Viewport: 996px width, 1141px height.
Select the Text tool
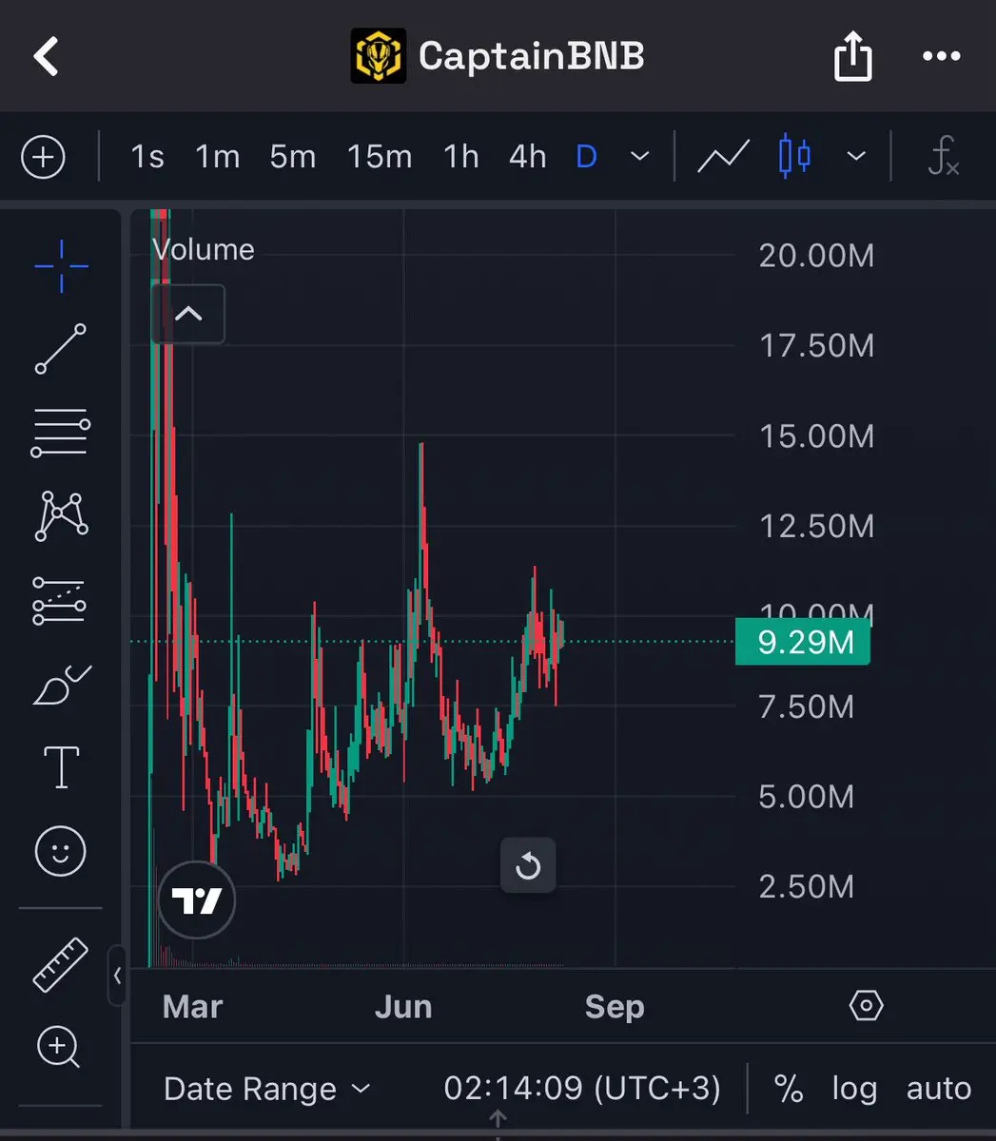pyautogui.click(x=62, y=767)
